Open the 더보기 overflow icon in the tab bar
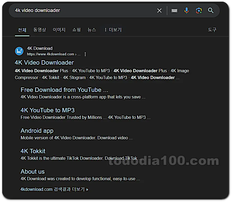Viewport: 232px width, 202px height. pyautogui.click(x=105, y=30)
